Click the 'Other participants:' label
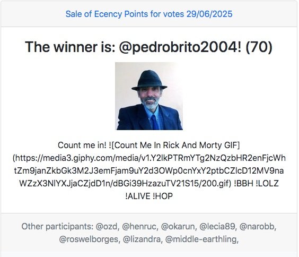This screenshot has height=257, width=299. pos(57,227)
